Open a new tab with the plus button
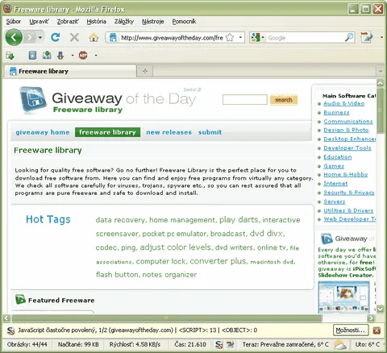Screen dimensions: 387x353 [145, 71]
